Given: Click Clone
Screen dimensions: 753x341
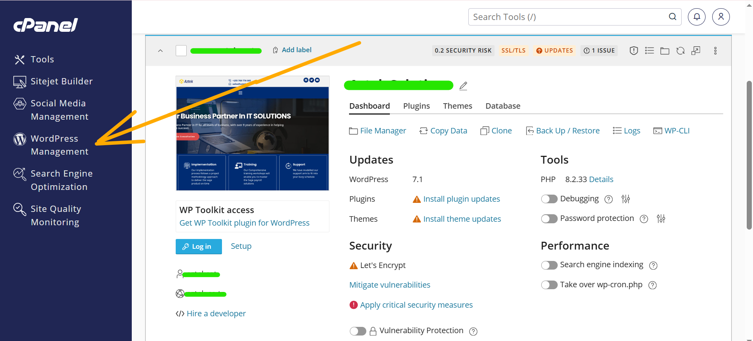Looking at the screenshot, I should tap(496, 131).
